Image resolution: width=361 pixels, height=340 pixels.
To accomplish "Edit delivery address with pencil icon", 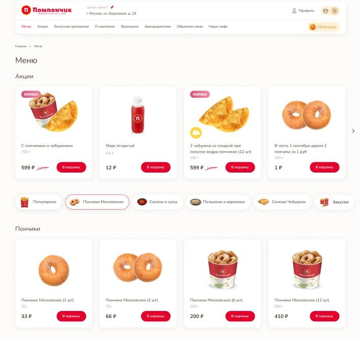I will pyautogui.click(x=112, y=7).
